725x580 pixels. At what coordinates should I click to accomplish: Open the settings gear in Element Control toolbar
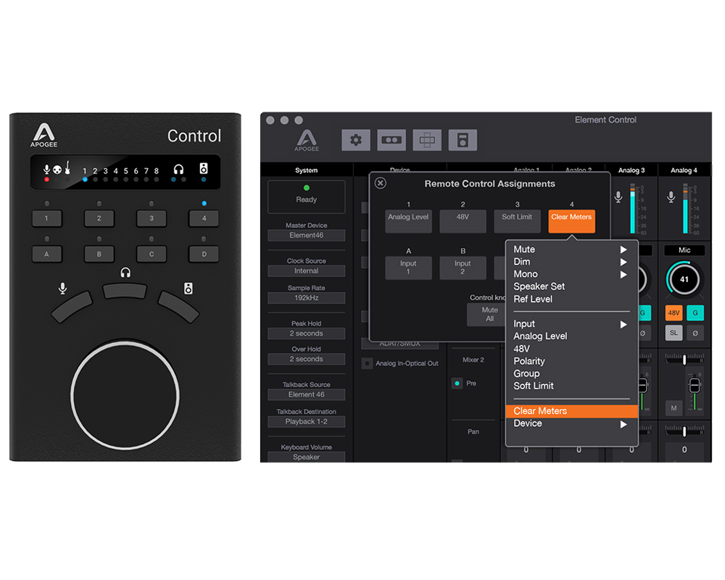coord(355,140)
